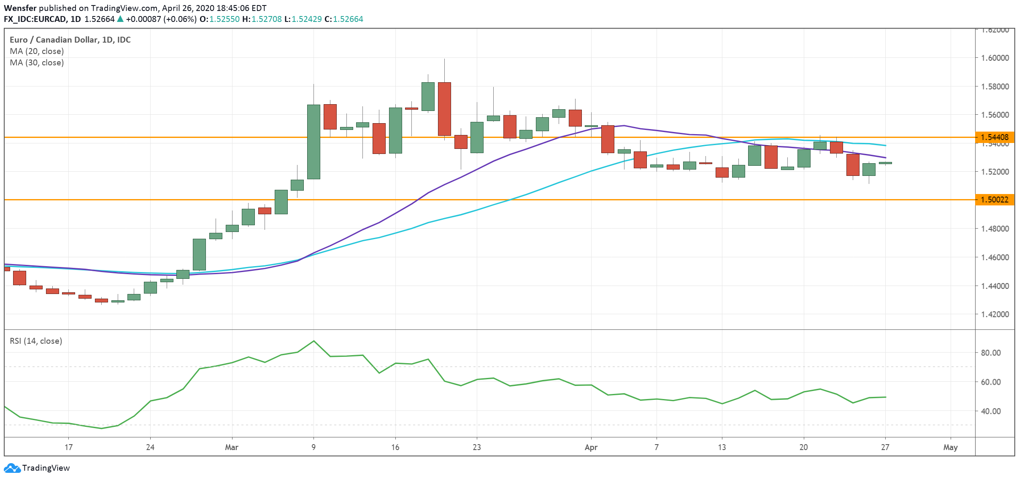
Task: Click the Euro / Canadian Dollar chart title
Action: [x=70, y=40]
